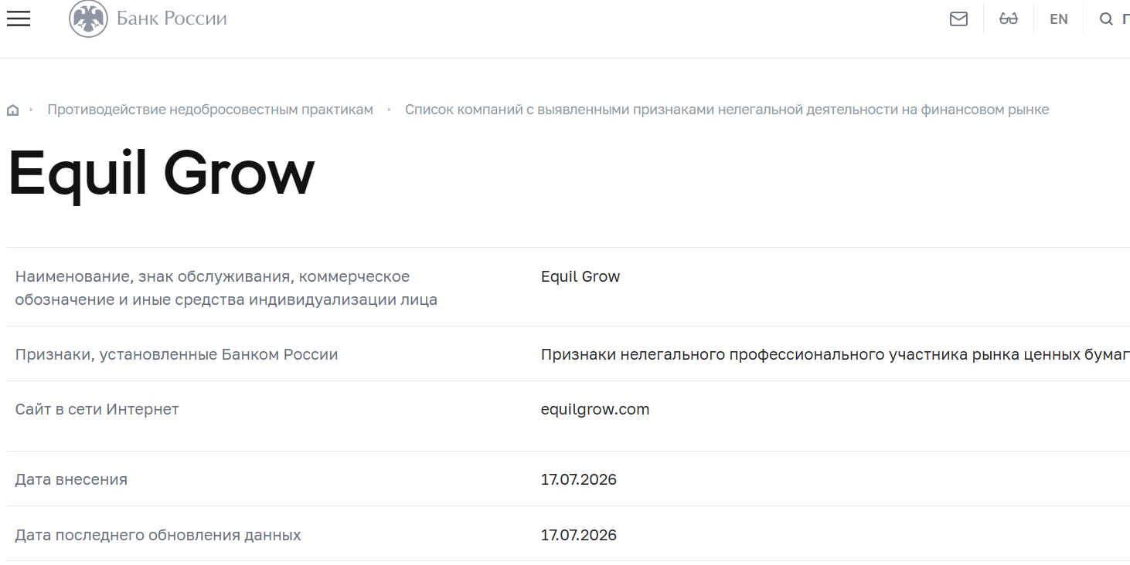
Task: Open the hamburger navigation menu
Action: pyautogui.click(x=18, y=19)
